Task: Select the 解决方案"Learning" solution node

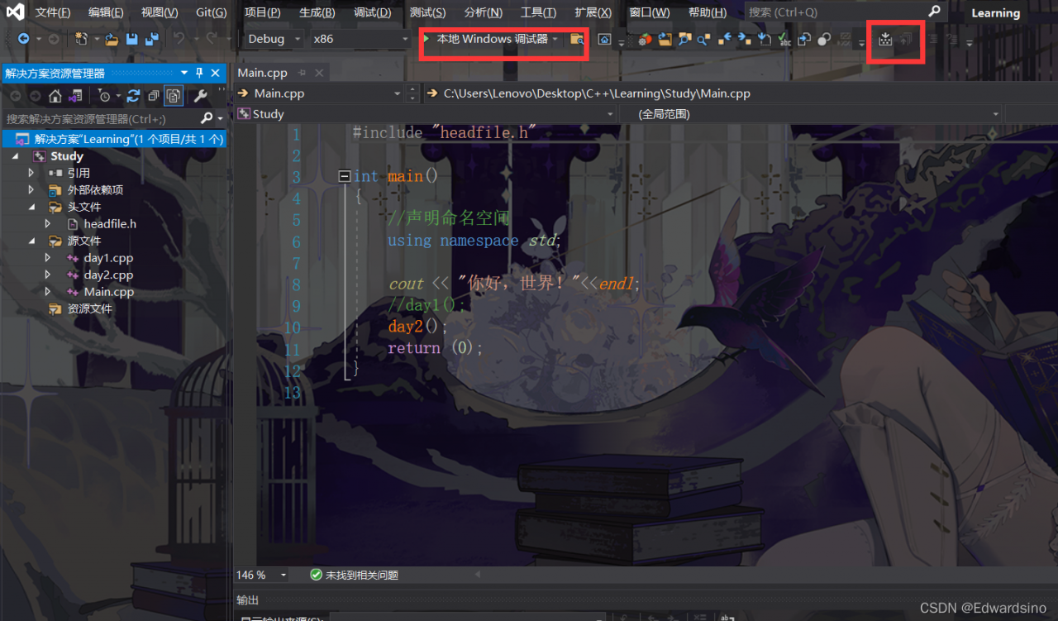Action: point(114,139)
